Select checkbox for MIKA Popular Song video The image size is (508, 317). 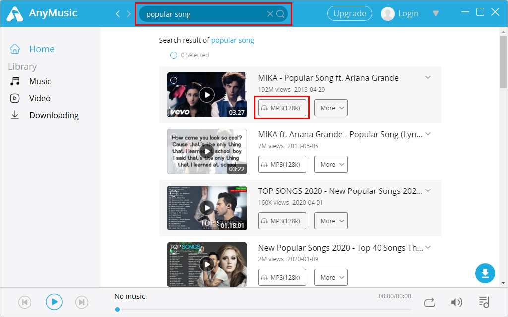pos(174,79)
